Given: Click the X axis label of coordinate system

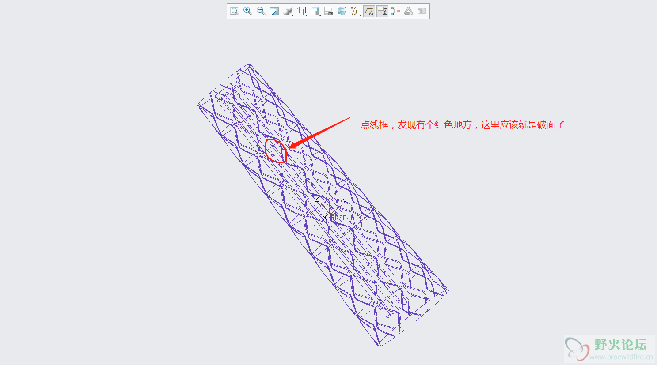Looking at the screenshot, I should 325,218.
